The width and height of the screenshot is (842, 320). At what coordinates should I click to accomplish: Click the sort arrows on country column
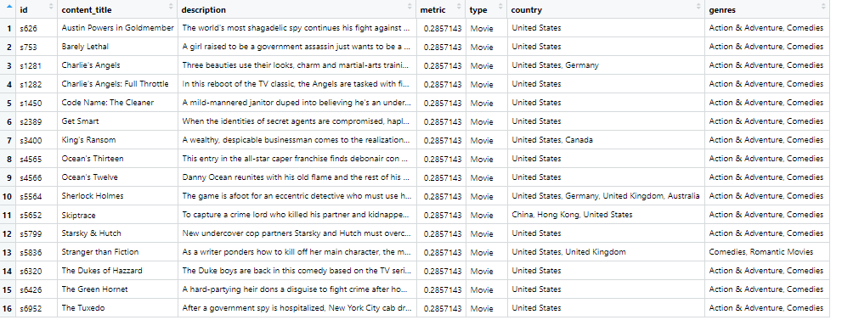click(698, 7)
